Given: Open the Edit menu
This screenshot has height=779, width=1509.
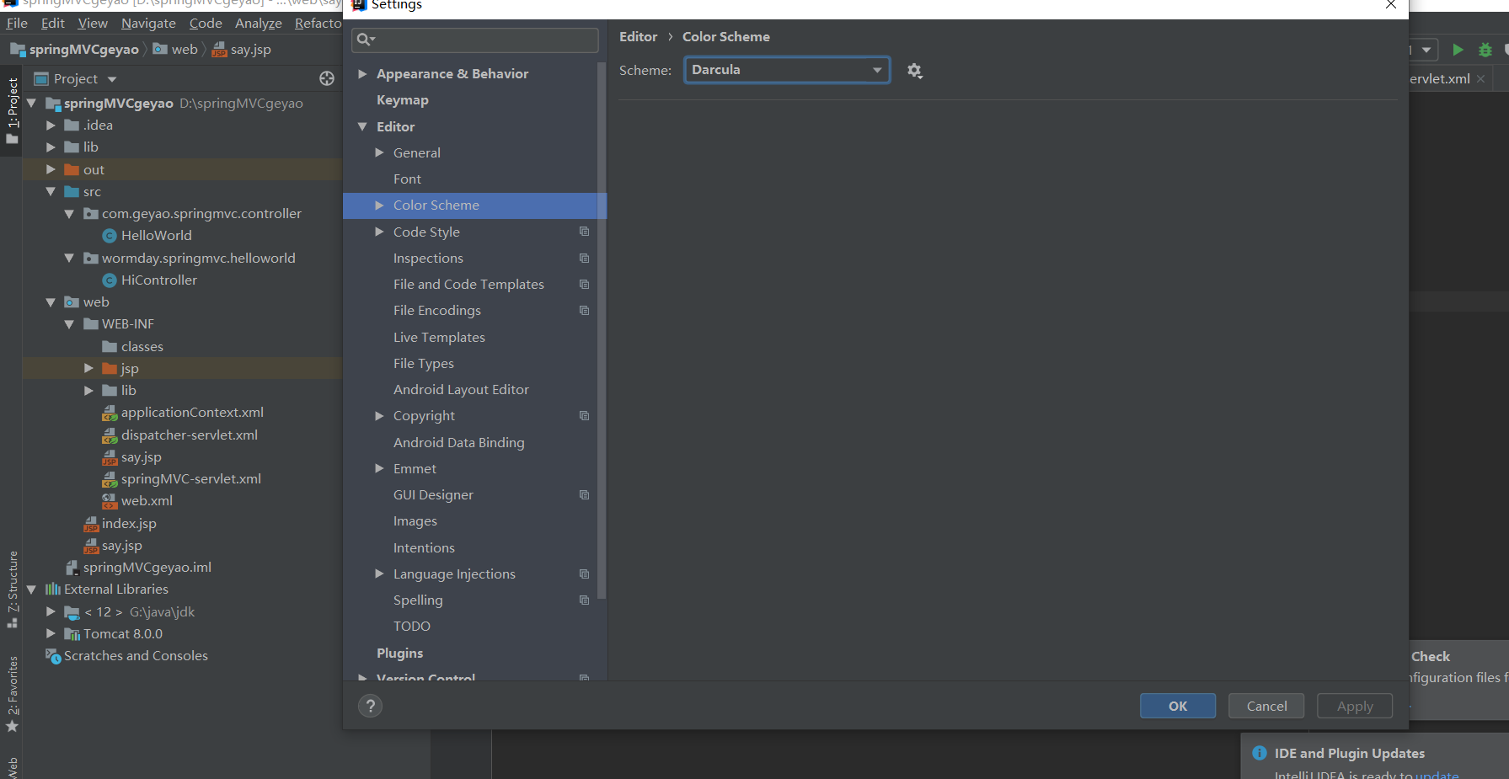Looking at the screenshot, I should click(52, 23).
